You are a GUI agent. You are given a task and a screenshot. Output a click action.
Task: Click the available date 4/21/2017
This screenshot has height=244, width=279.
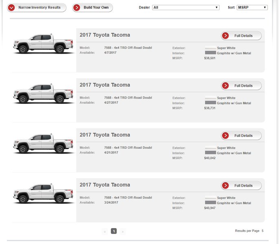pos(111,152)
